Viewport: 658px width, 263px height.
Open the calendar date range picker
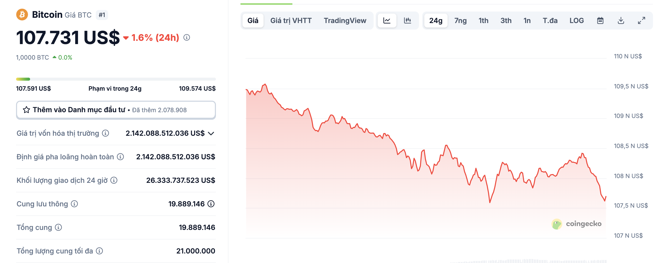pos(600,20)
